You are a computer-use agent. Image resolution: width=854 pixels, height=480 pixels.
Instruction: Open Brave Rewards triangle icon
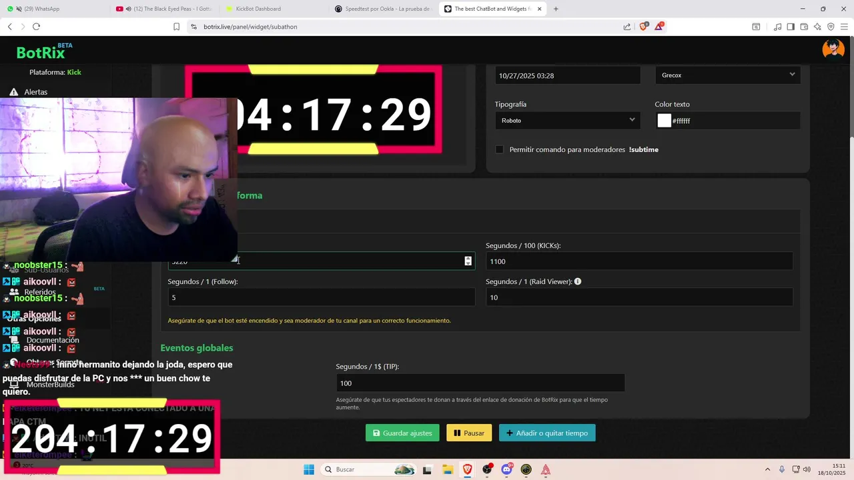pyautogui.click(x=659, y=27)
